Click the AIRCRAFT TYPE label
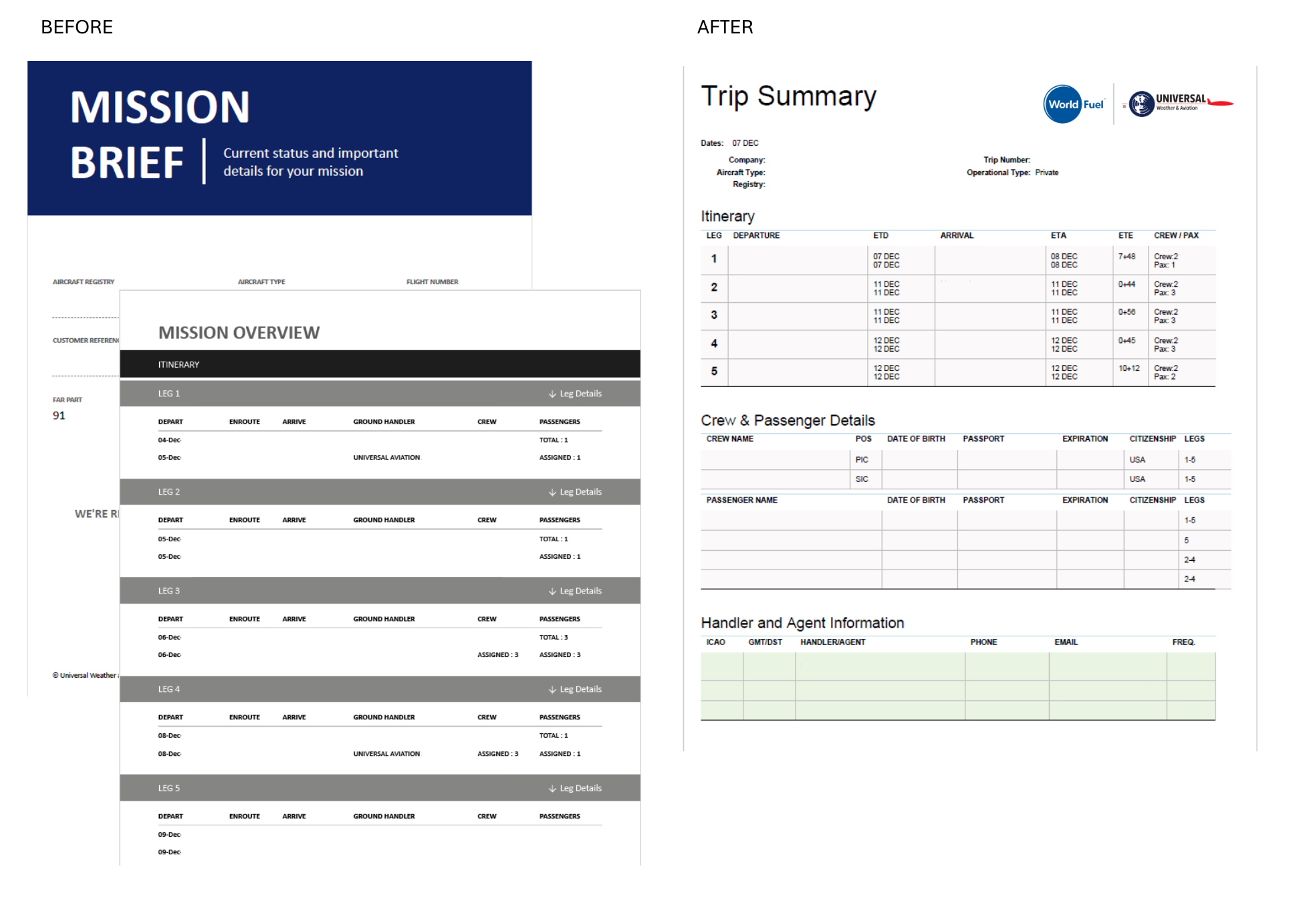 [x=261, y=282]
